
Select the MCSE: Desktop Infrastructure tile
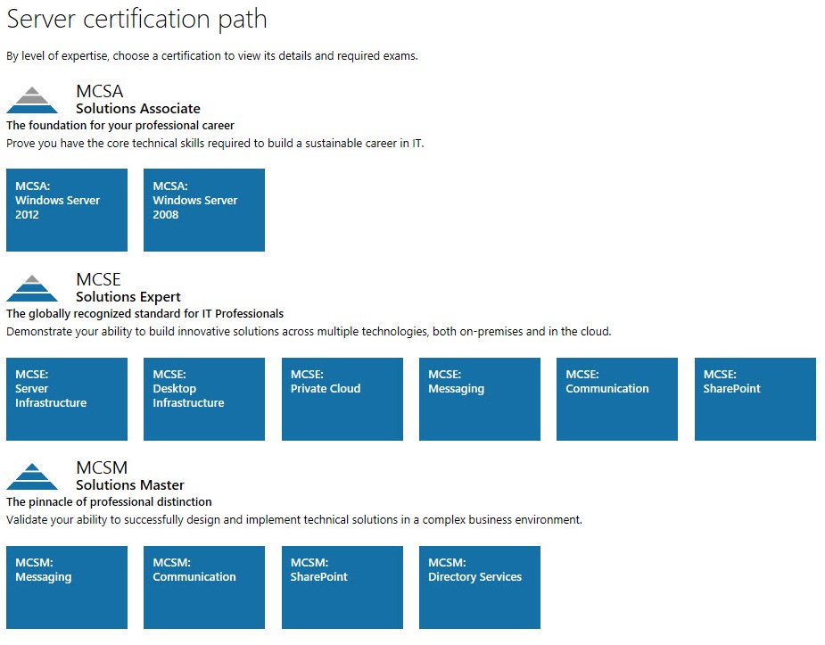tap(204, 399)
